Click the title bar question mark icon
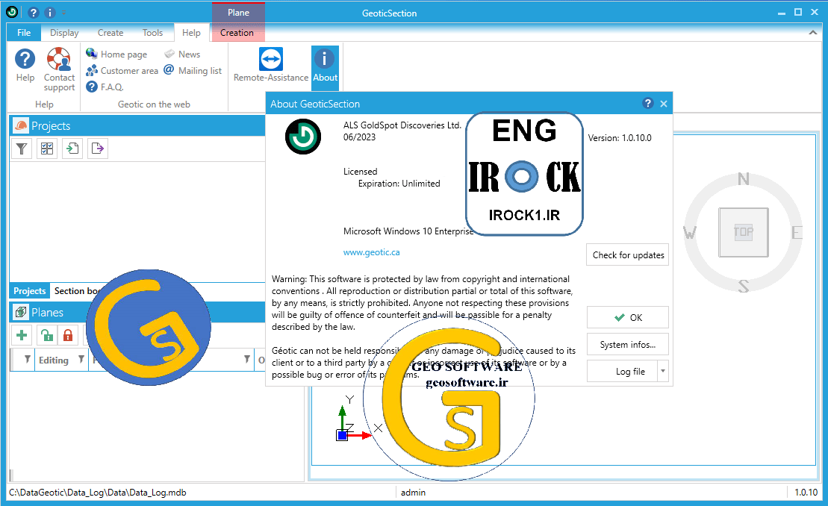Screen dimensions: 828x506 (34, 12)
